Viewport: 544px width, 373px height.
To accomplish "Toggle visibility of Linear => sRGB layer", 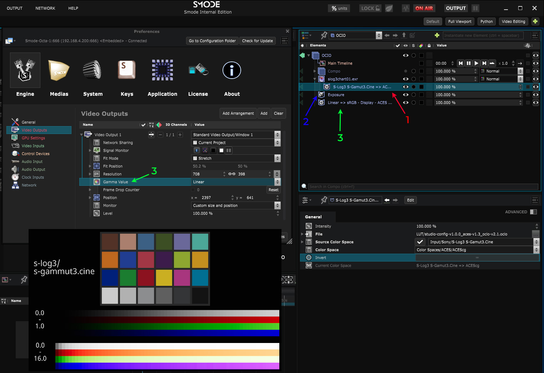I will click(405, 103).
